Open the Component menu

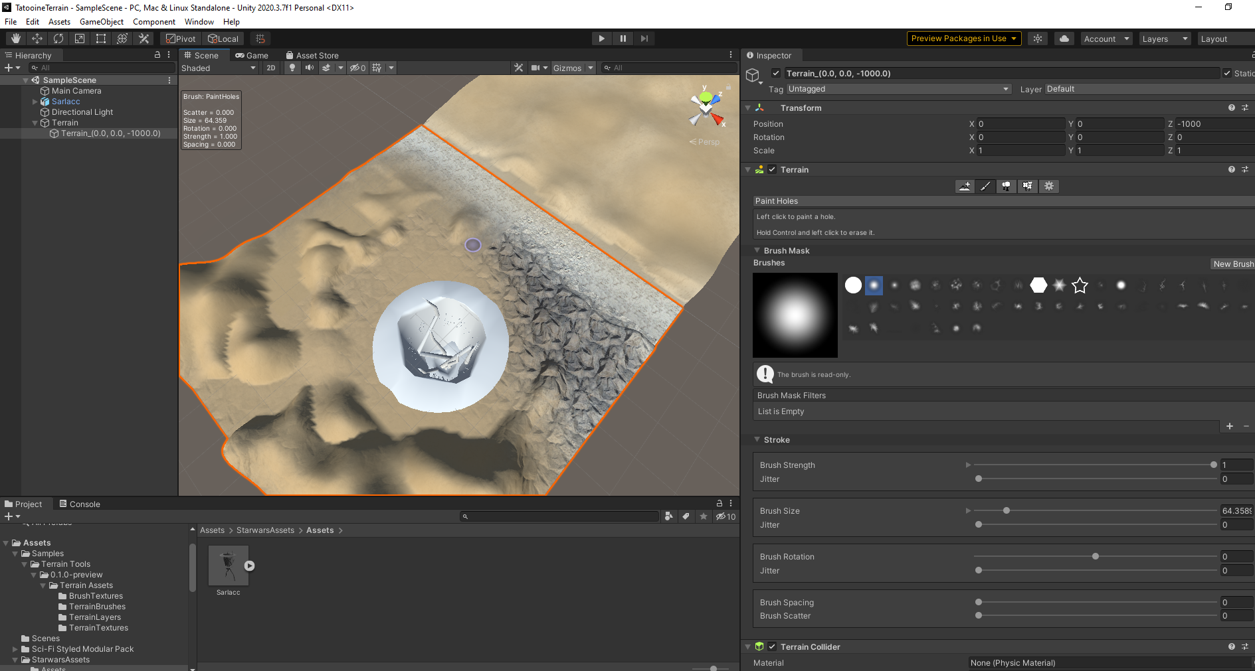tap(154, 22)
